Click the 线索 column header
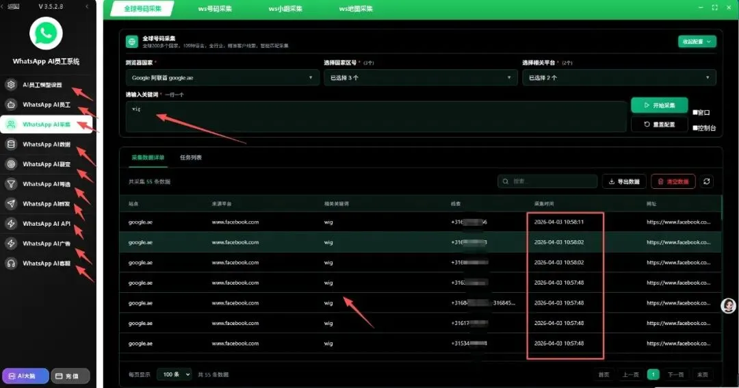Viewport: 739px width, 388px height. 456,204
